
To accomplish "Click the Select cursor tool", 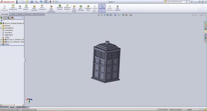I will pyautogui.click(x=46, y=2).
